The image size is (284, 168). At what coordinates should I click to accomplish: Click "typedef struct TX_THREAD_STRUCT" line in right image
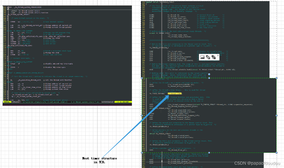[x=160, y=2]
